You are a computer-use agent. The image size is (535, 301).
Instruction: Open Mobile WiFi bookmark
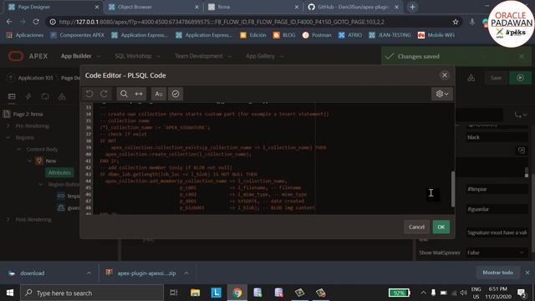click(x=436, y=35)
